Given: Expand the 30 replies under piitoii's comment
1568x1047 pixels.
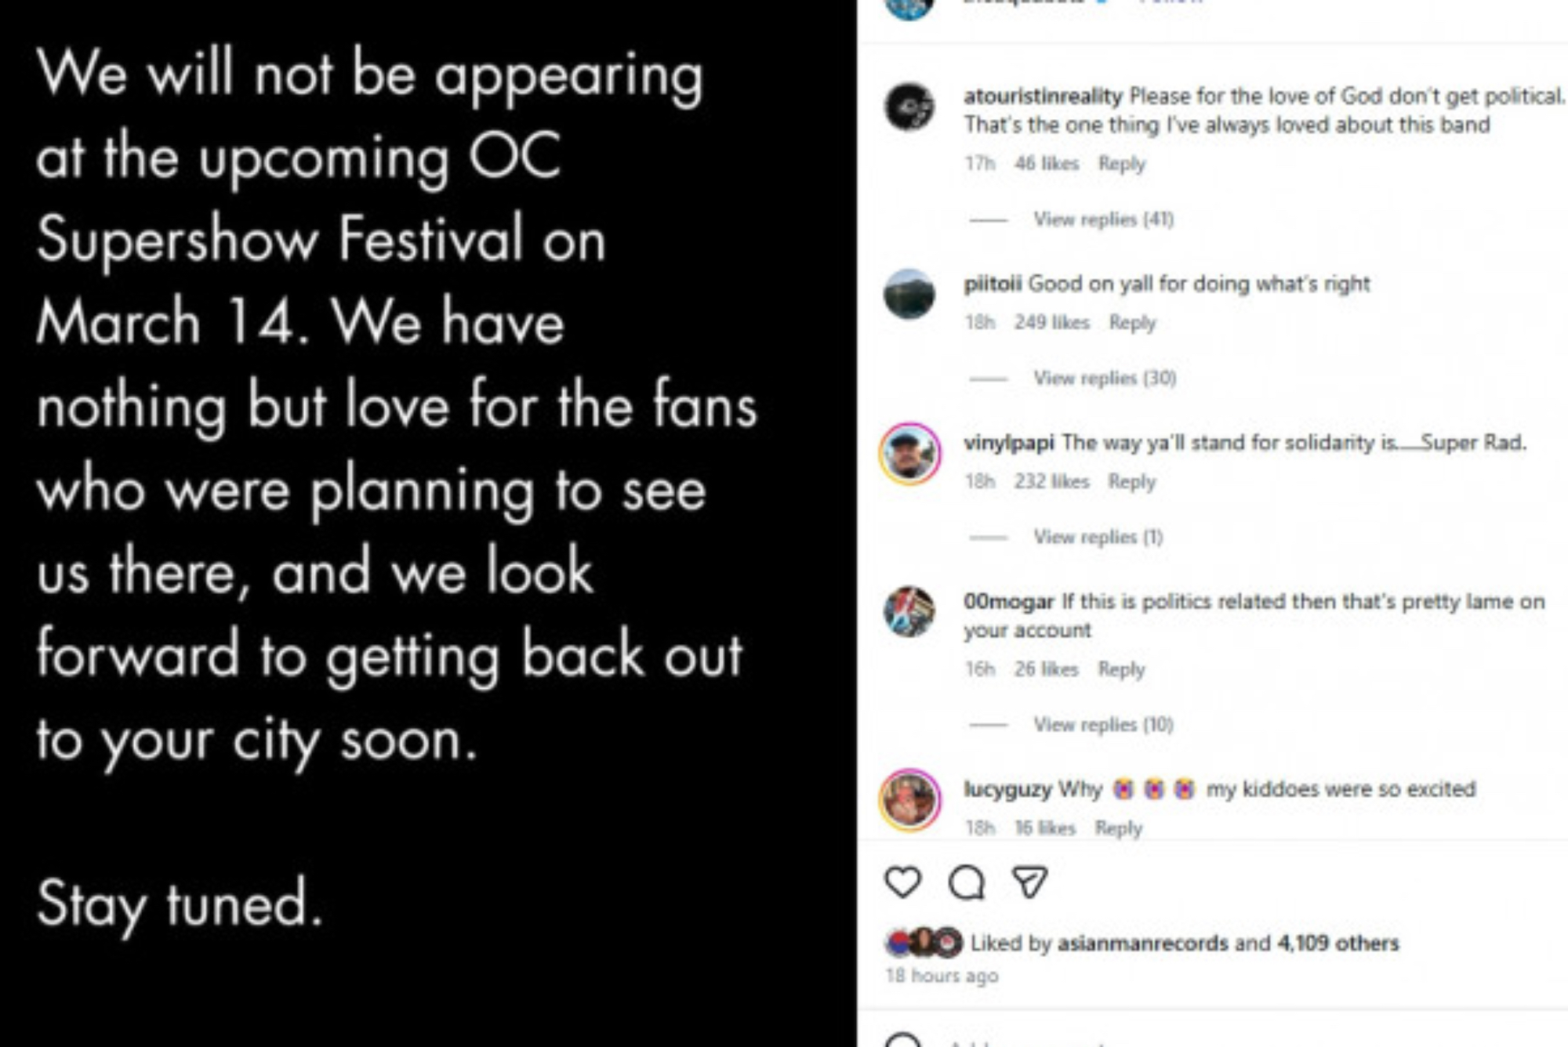Looking at the screenshot, I should click(1104, 379).
